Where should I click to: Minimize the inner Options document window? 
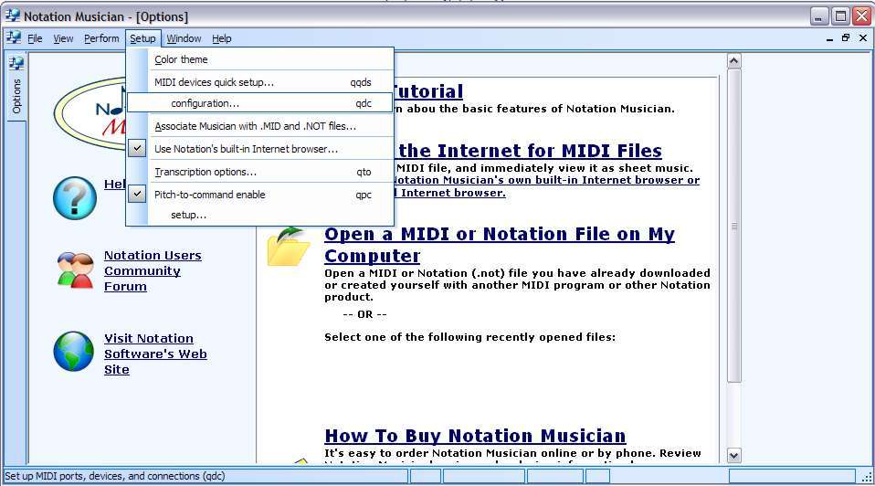(830, 38)
